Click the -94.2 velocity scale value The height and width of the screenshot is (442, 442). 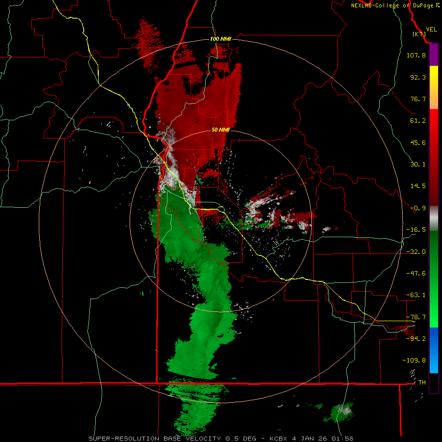(416, 339)
